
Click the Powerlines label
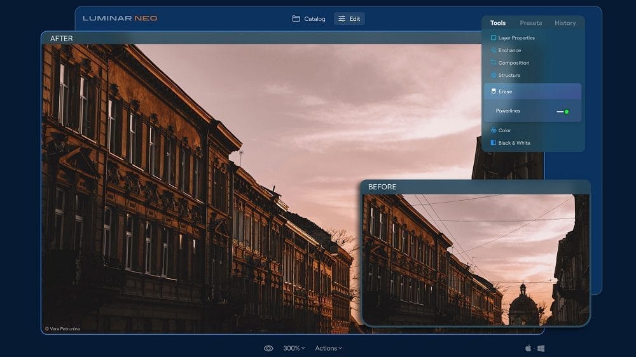[508, 111]
